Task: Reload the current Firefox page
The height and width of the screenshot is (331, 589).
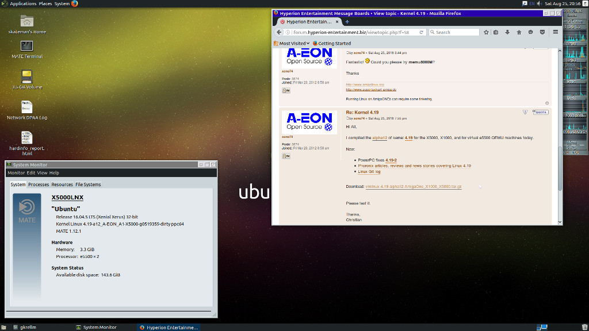Action: coord(422,32)
